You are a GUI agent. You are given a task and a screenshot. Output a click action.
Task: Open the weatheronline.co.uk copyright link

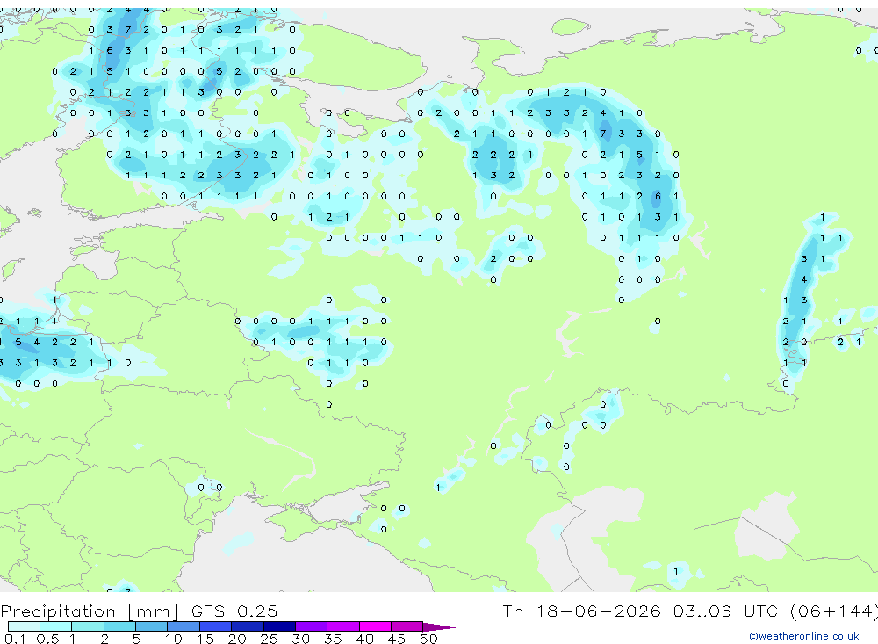[804, 635]
